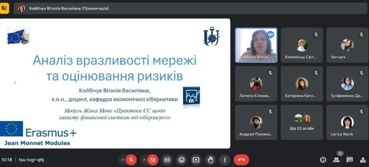The height and width of the screenshot is (167, 369).
Task: Leave the call with the red button
Action: pyautogui.click(x=241, y=159)
